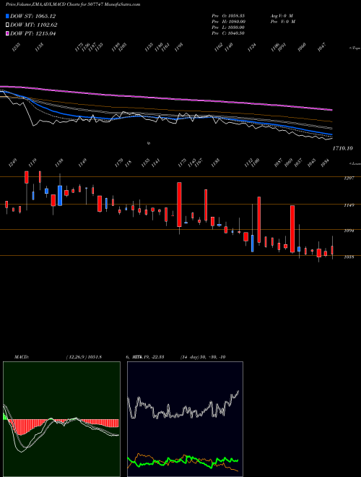Select the 'DOW PT: 1215.04' legend text

tap(33, 33)
